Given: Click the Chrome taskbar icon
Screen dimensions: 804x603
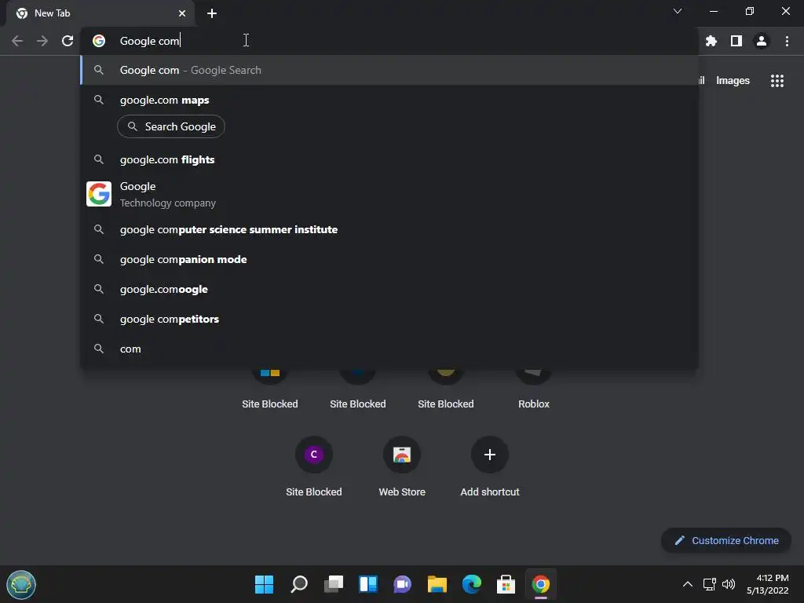Looking at the screenshot, I should [541, 584].
